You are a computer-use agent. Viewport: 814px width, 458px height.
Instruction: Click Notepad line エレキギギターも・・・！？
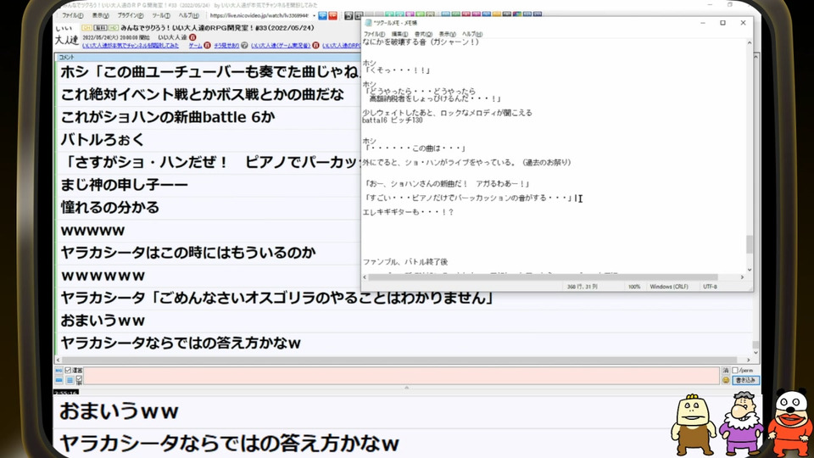click(x=408, y=212)
